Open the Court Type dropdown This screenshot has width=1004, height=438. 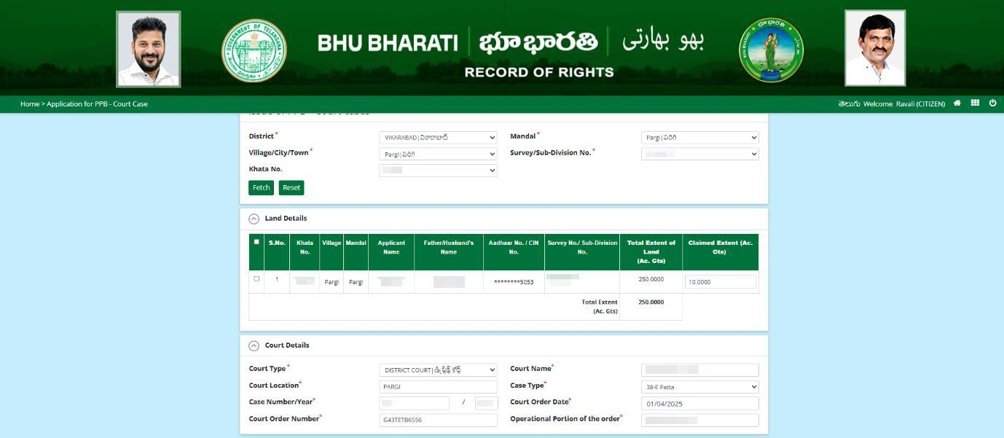438,369
